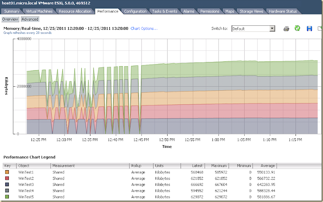Sort legend by Key column header
Viewport: 323px width, 202px height.
tap(10, 166)
